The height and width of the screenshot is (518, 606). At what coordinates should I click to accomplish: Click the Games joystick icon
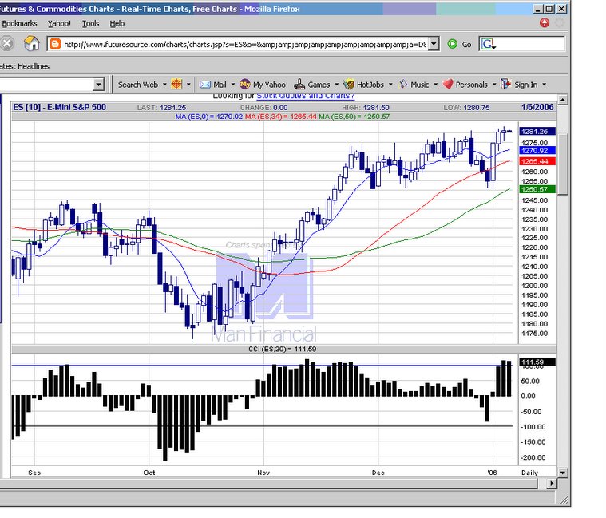click(x=299, y=84)
